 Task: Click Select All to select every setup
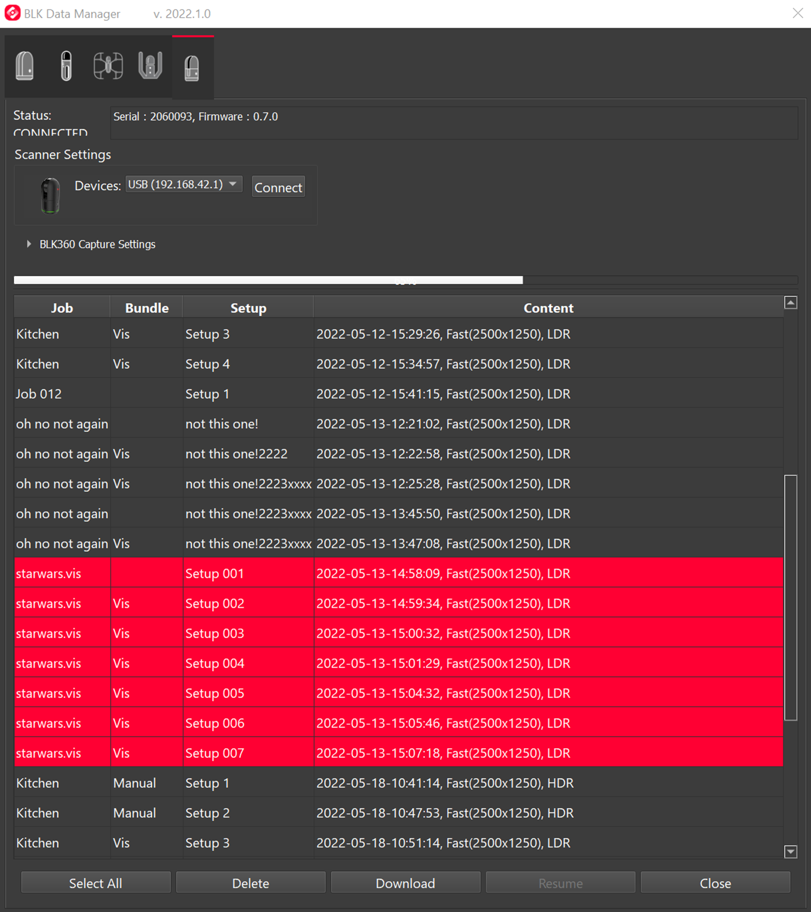tap(95, 882)
